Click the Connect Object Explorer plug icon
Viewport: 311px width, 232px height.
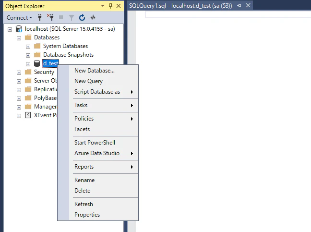tap(40, 17)
